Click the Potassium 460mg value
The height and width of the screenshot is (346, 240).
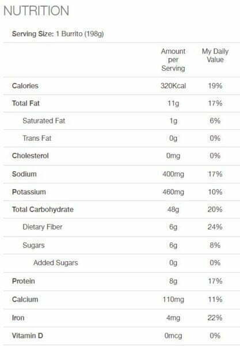point(173,192)
